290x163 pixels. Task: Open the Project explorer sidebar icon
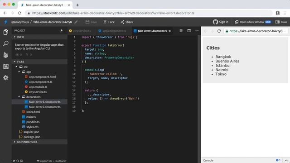tap(6, 32)
